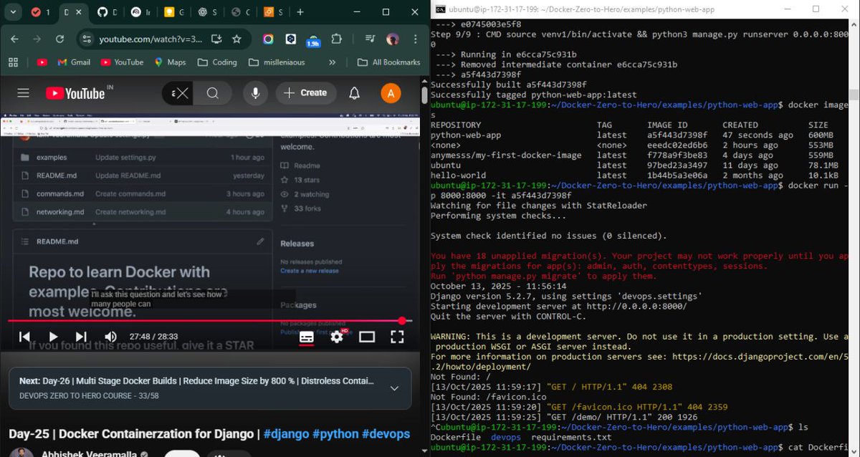This screenshot has width=860, height=457.
Task: Bookmark this page with the star
Action: point(236,39)
